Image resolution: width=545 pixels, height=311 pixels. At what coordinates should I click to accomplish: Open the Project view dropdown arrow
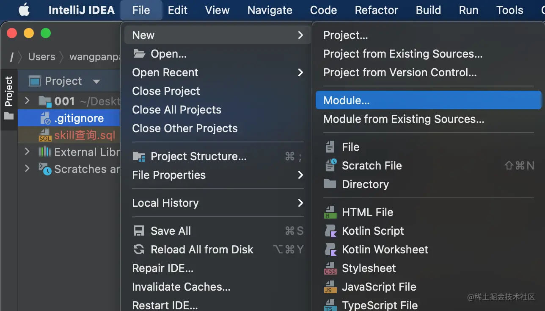point(96,81)
